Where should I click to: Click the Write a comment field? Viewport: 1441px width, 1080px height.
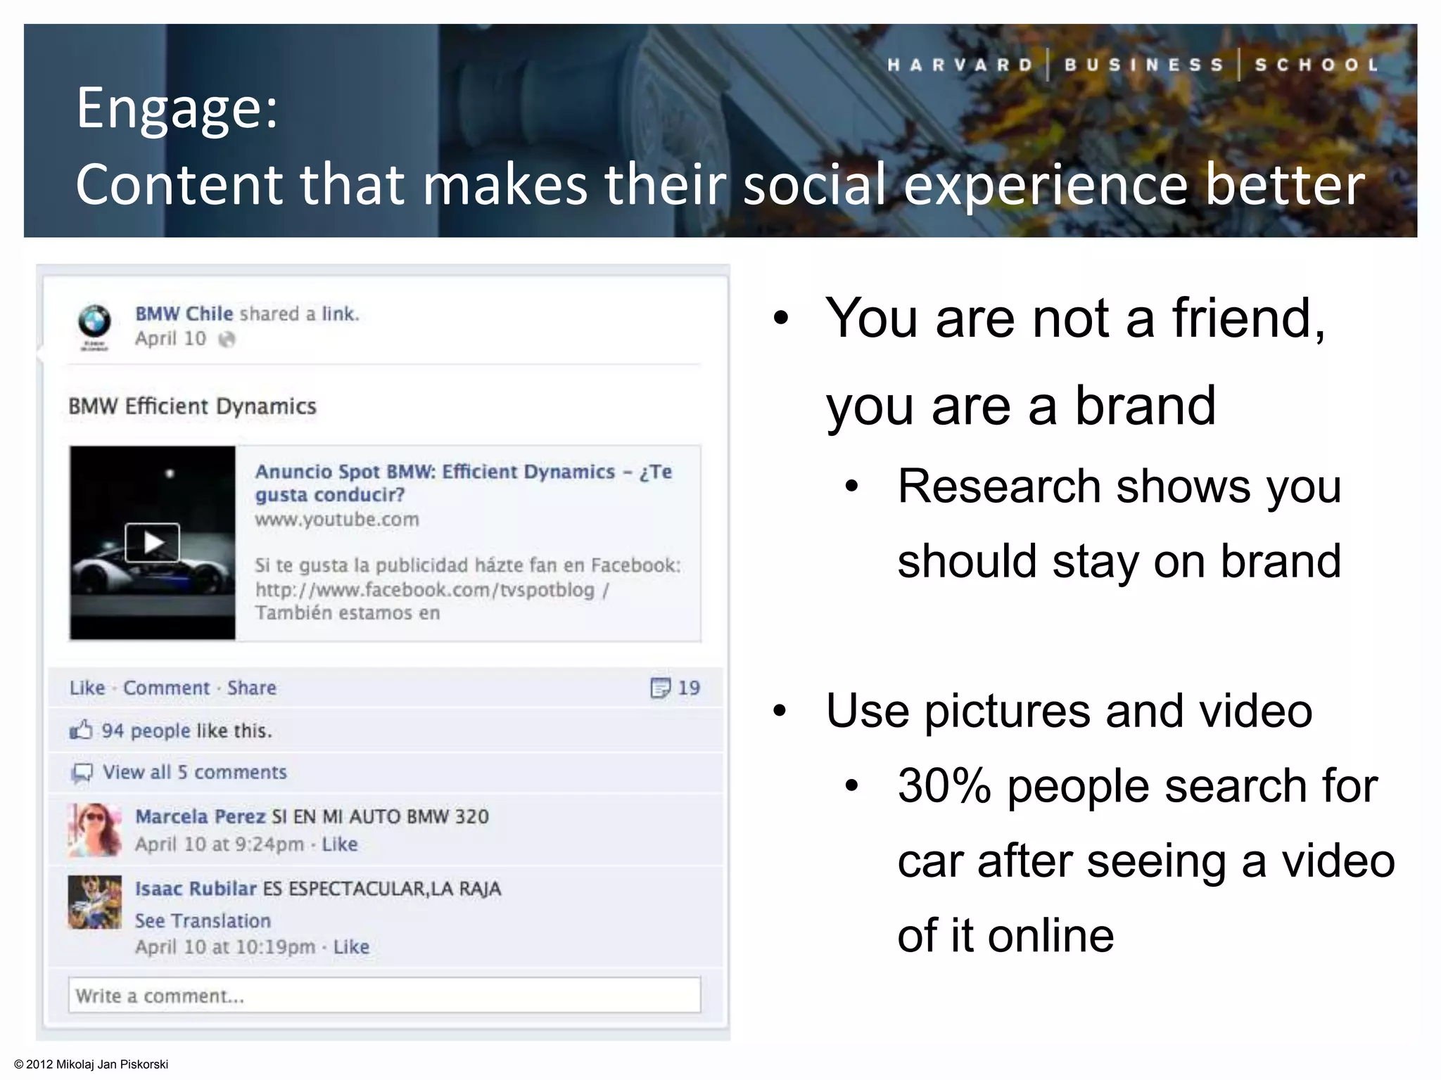[385, 996]
